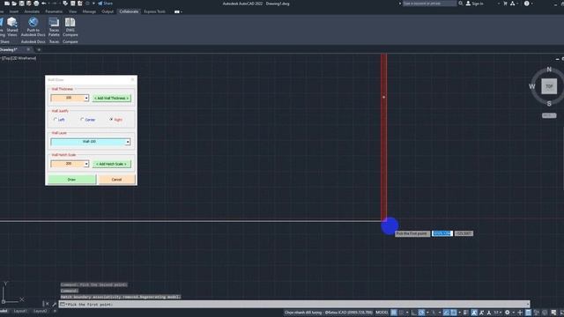Screen dimensions: 564x317
Task: Switch to the Annotate ribbon tab
Action: (32, 11)
